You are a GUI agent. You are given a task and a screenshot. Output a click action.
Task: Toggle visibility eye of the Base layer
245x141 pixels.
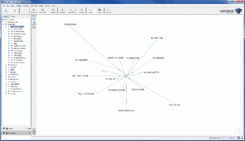[3, 128]
